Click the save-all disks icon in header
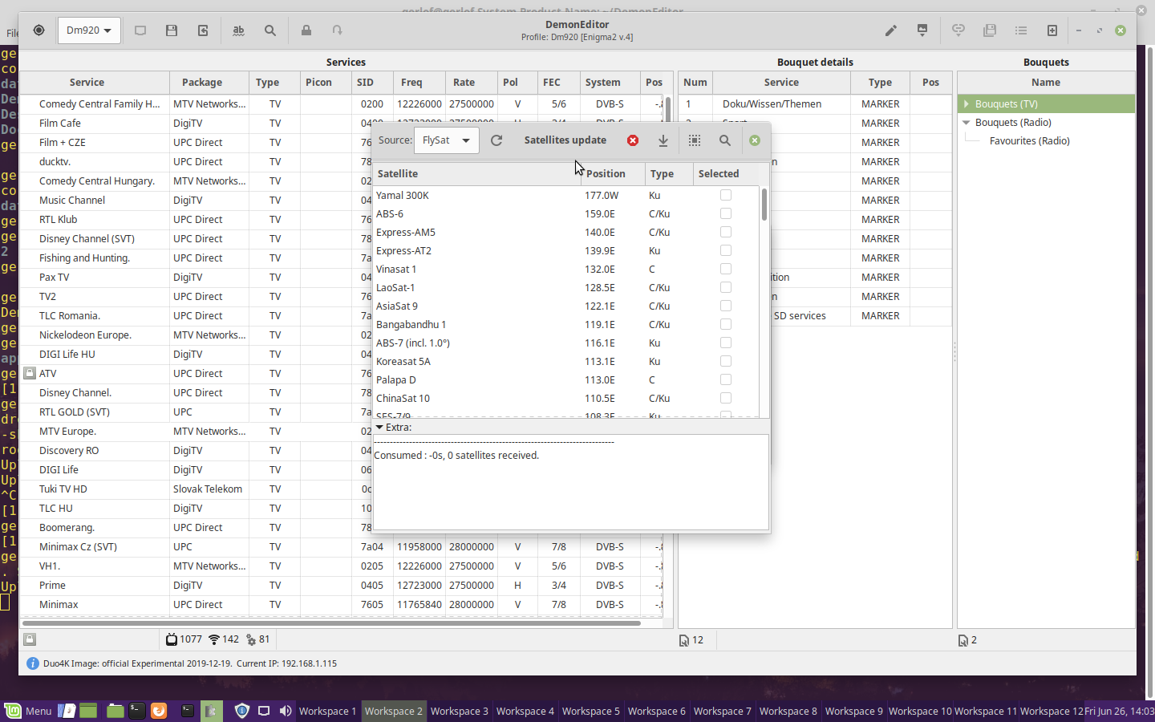This screenshot has width=1155, height=722. point(990,30)
